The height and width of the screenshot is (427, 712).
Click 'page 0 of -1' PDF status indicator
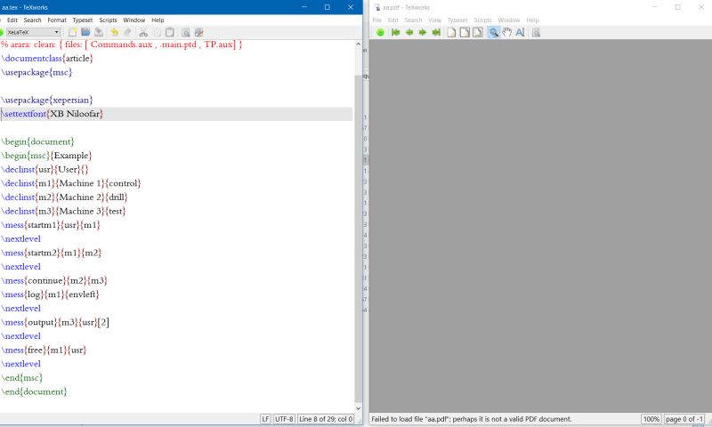click(x=684, y=419)
